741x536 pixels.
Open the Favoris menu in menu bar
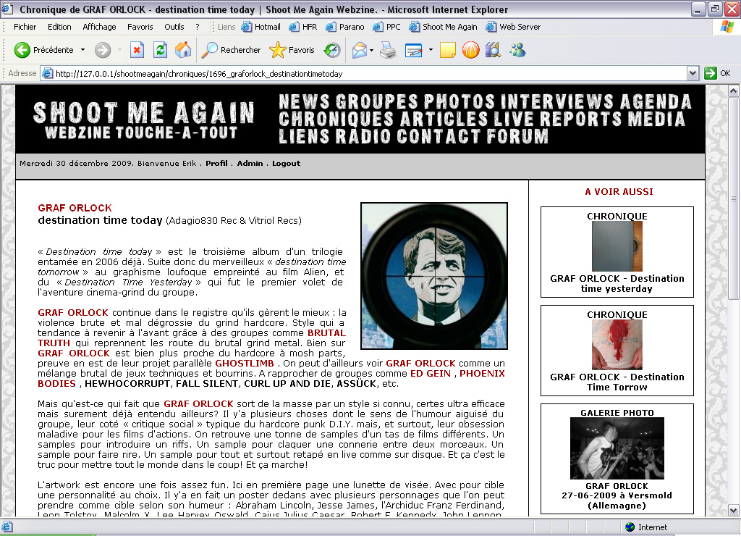(x=140, y=27)
